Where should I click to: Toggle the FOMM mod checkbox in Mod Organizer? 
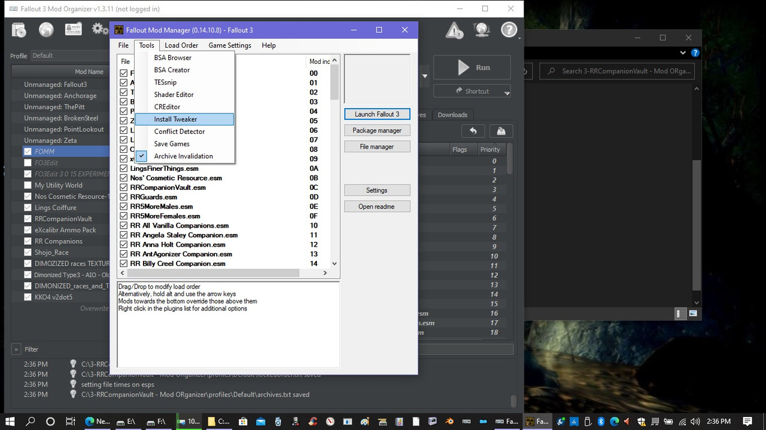coord(28,151)
